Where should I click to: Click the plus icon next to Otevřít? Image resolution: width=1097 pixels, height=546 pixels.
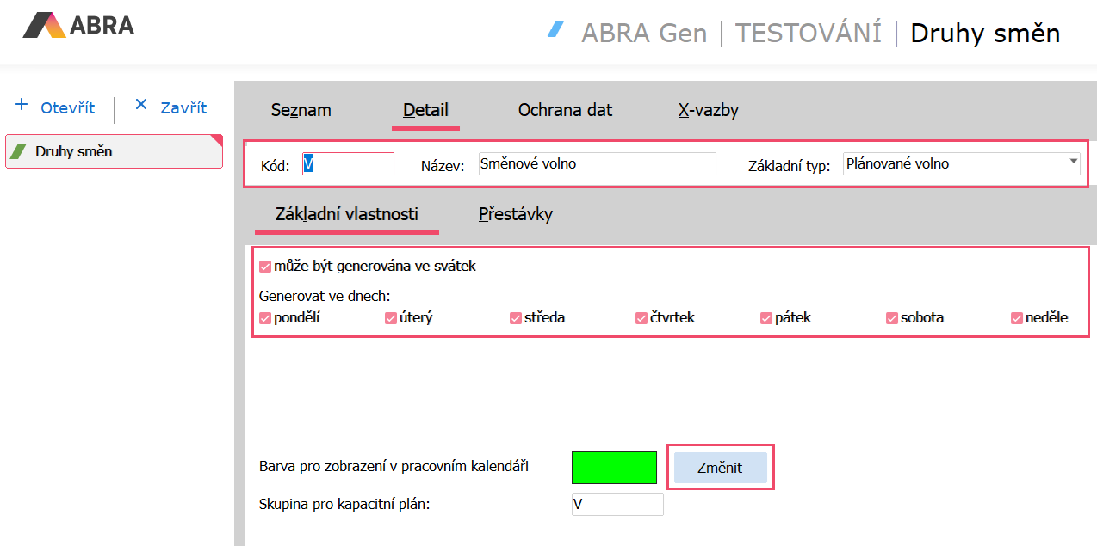click(x=22, y=105)
